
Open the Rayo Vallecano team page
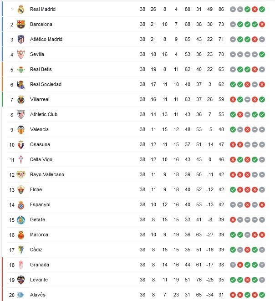pyautogui.click(x=47, y=174)
